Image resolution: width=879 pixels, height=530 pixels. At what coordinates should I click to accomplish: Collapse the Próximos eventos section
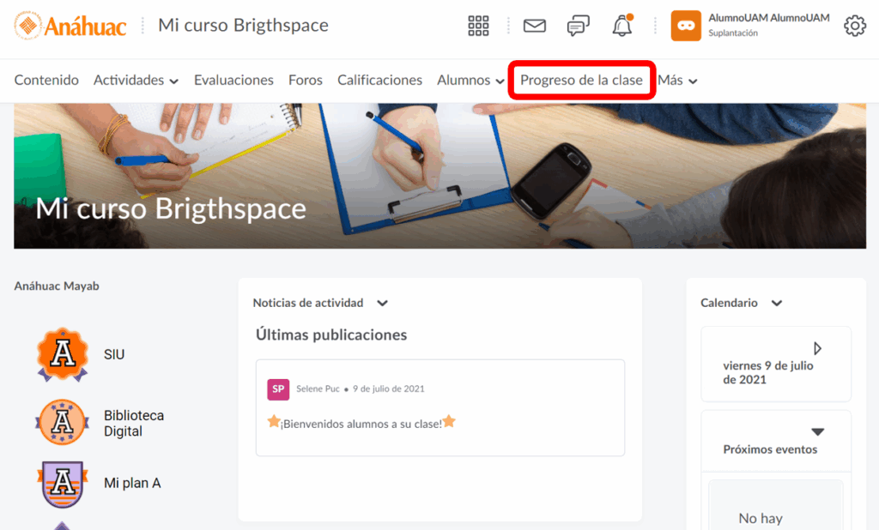click(818, 432)
